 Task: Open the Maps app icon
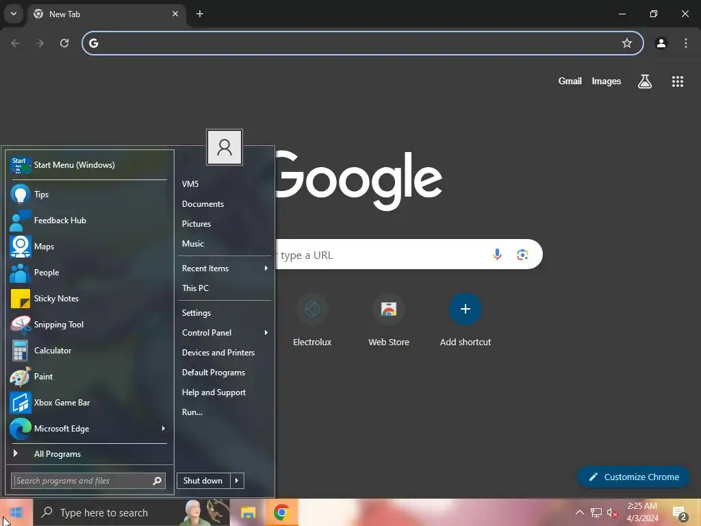coord(20,247)
